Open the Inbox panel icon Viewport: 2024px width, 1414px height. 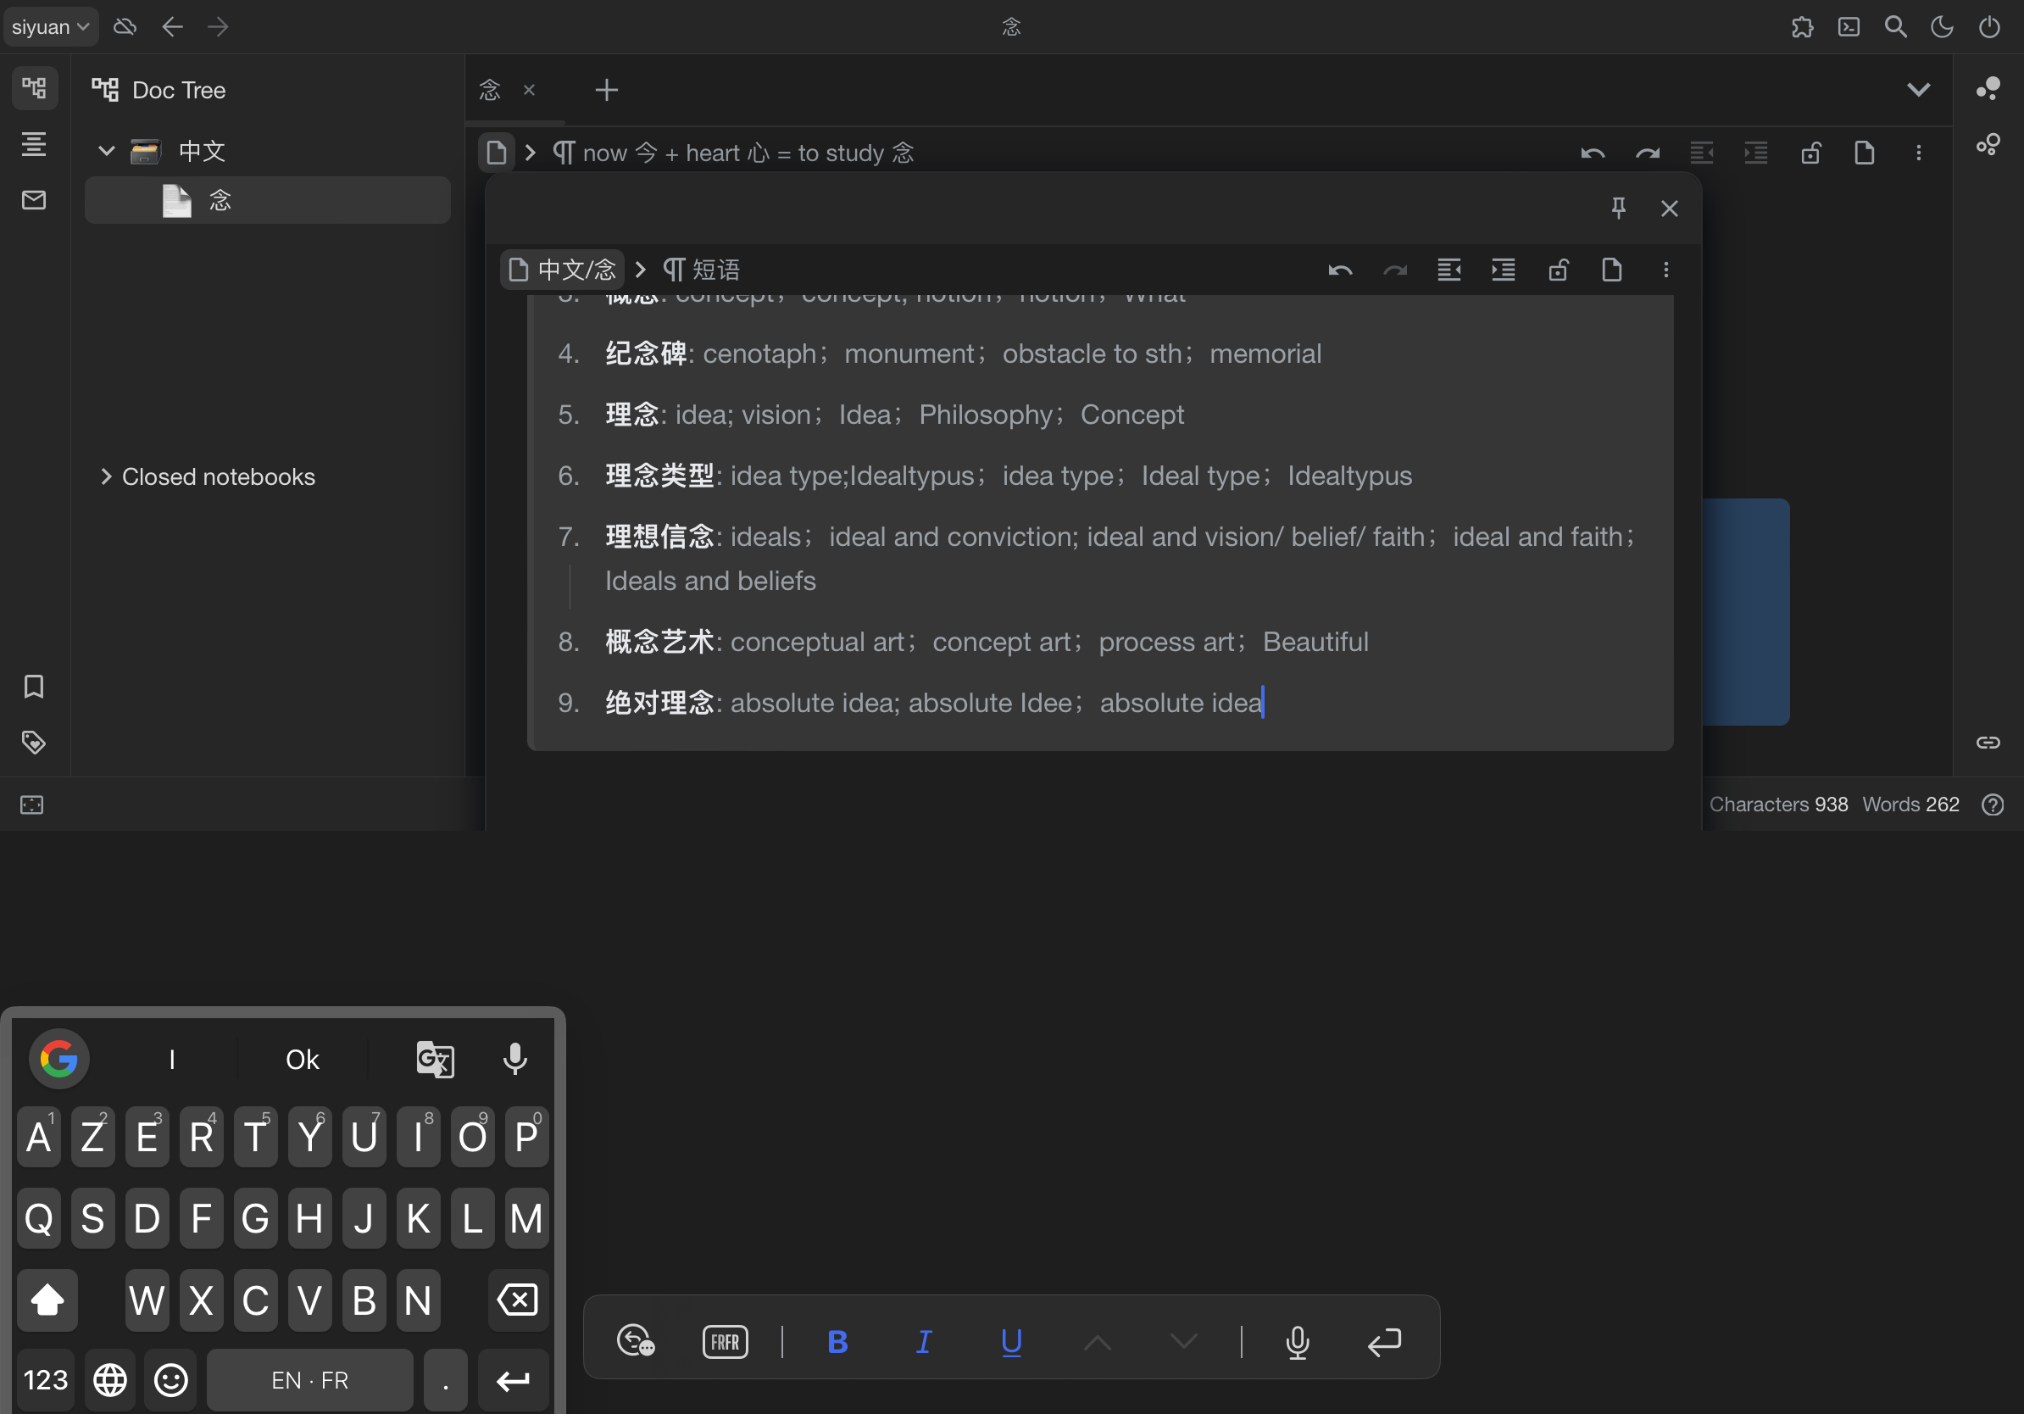34,200
